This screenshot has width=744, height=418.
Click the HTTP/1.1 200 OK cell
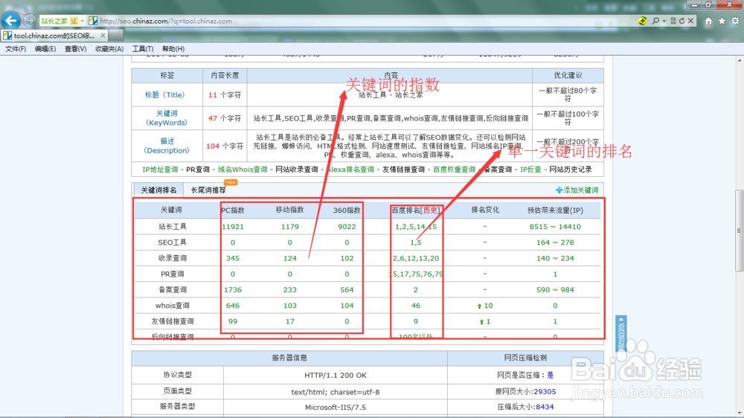pyautogui.click(x=336, y=375)
